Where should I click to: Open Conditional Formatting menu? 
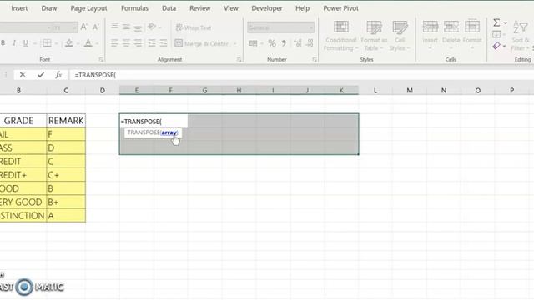340,36
